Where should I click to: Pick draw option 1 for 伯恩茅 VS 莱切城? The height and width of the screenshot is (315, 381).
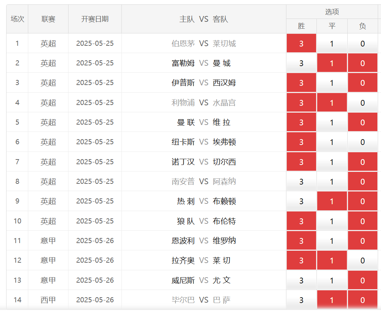click(332, 43)
